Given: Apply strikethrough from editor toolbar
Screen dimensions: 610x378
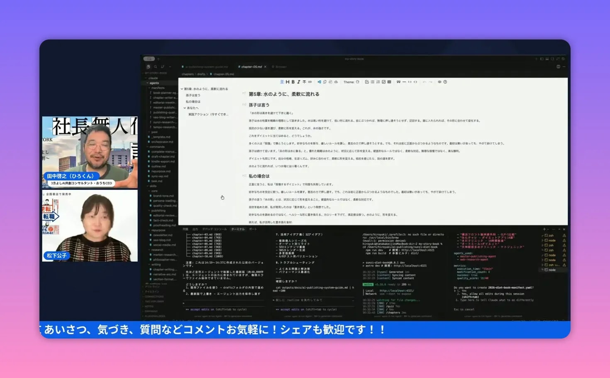Looking at the screenshot, I should coord(304,82).
